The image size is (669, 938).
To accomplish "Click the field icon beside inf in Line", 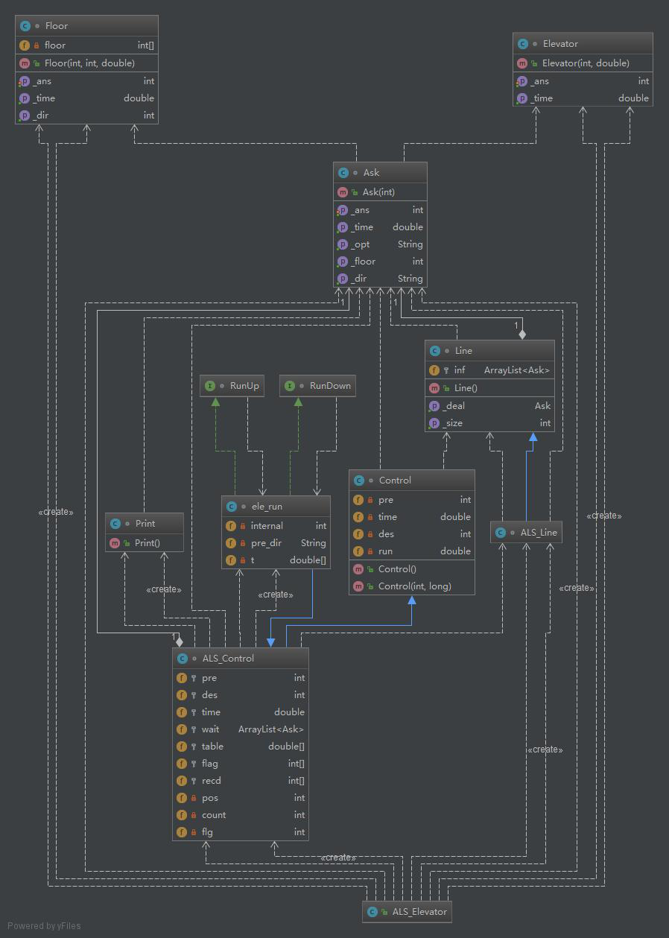I will [x=434, y=370].
